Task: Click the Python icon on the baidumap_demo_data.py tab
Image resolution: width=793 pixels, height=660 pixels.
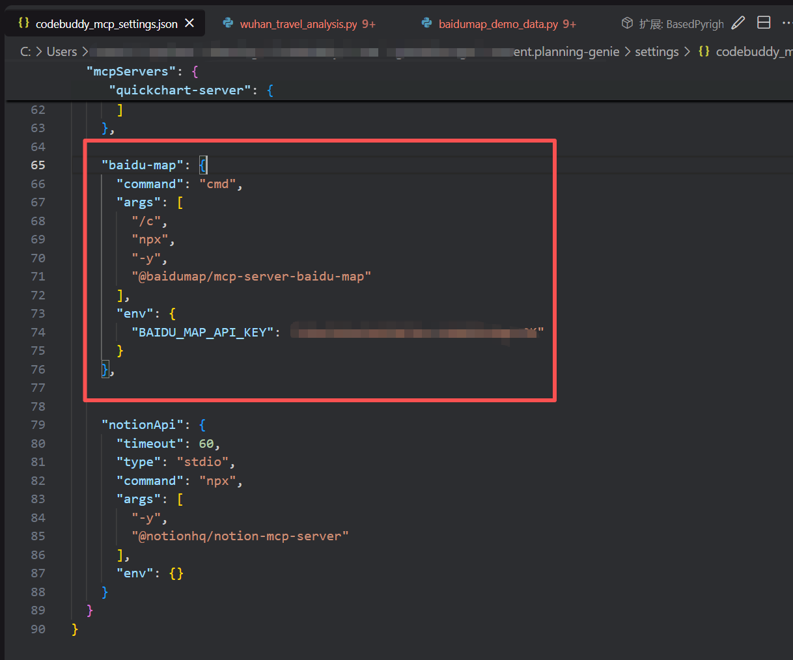Action: [x=426, y=23]
